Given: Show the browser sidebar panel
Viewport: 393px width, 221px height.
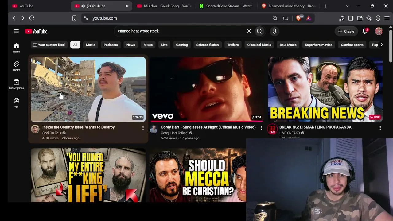Looking at the screenshot, I should 351,18.
